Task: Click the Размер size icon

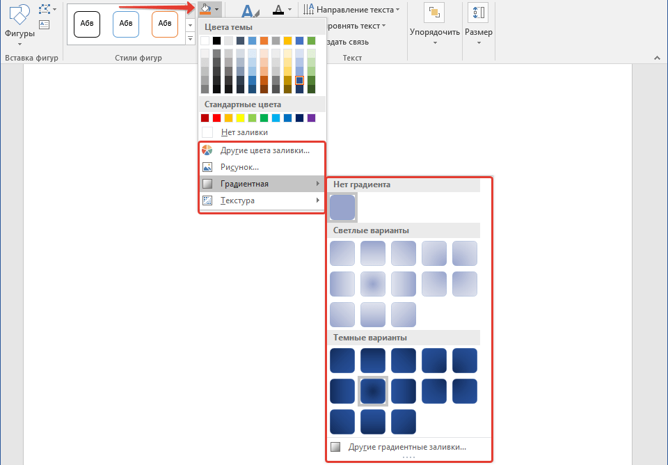Action: (478, 13)
